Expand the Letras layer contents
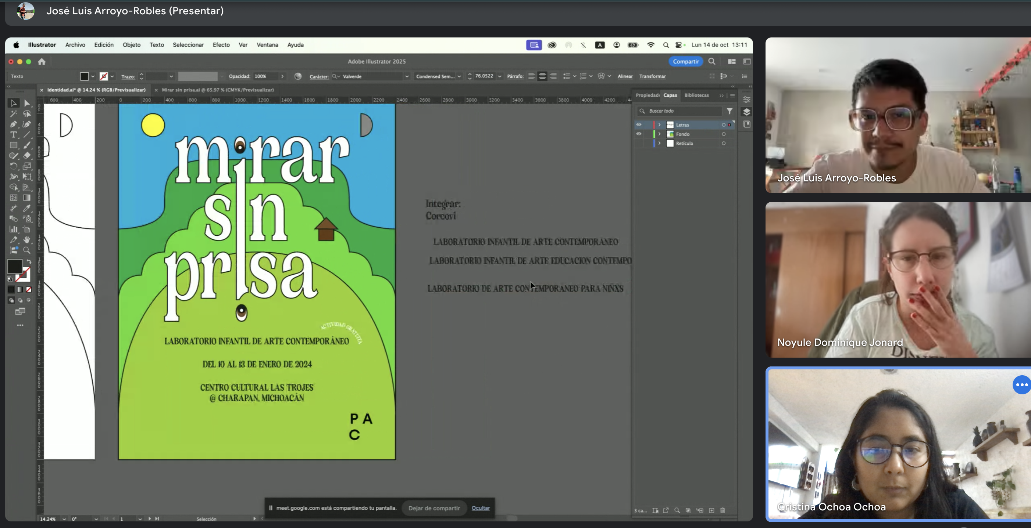 (659, 125)
